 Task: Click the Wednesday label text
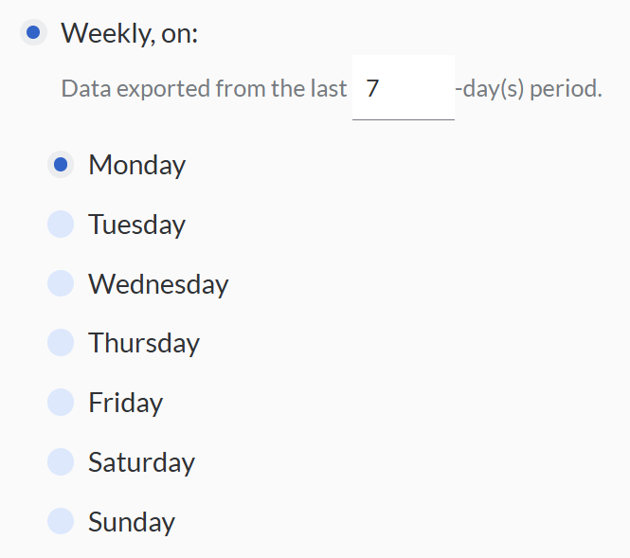pos(158,284)
